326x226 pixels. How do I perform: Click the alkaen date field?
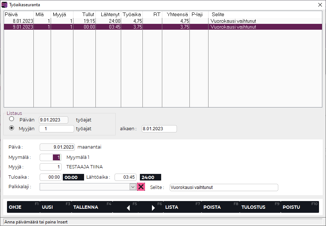click(159, 129)
